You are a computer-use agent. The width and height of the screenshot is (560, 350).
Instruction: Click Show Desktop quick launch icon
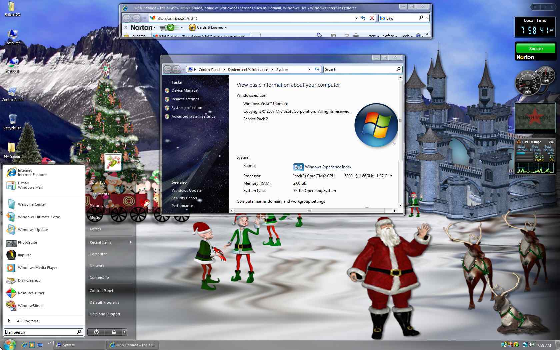pos(40,345)
